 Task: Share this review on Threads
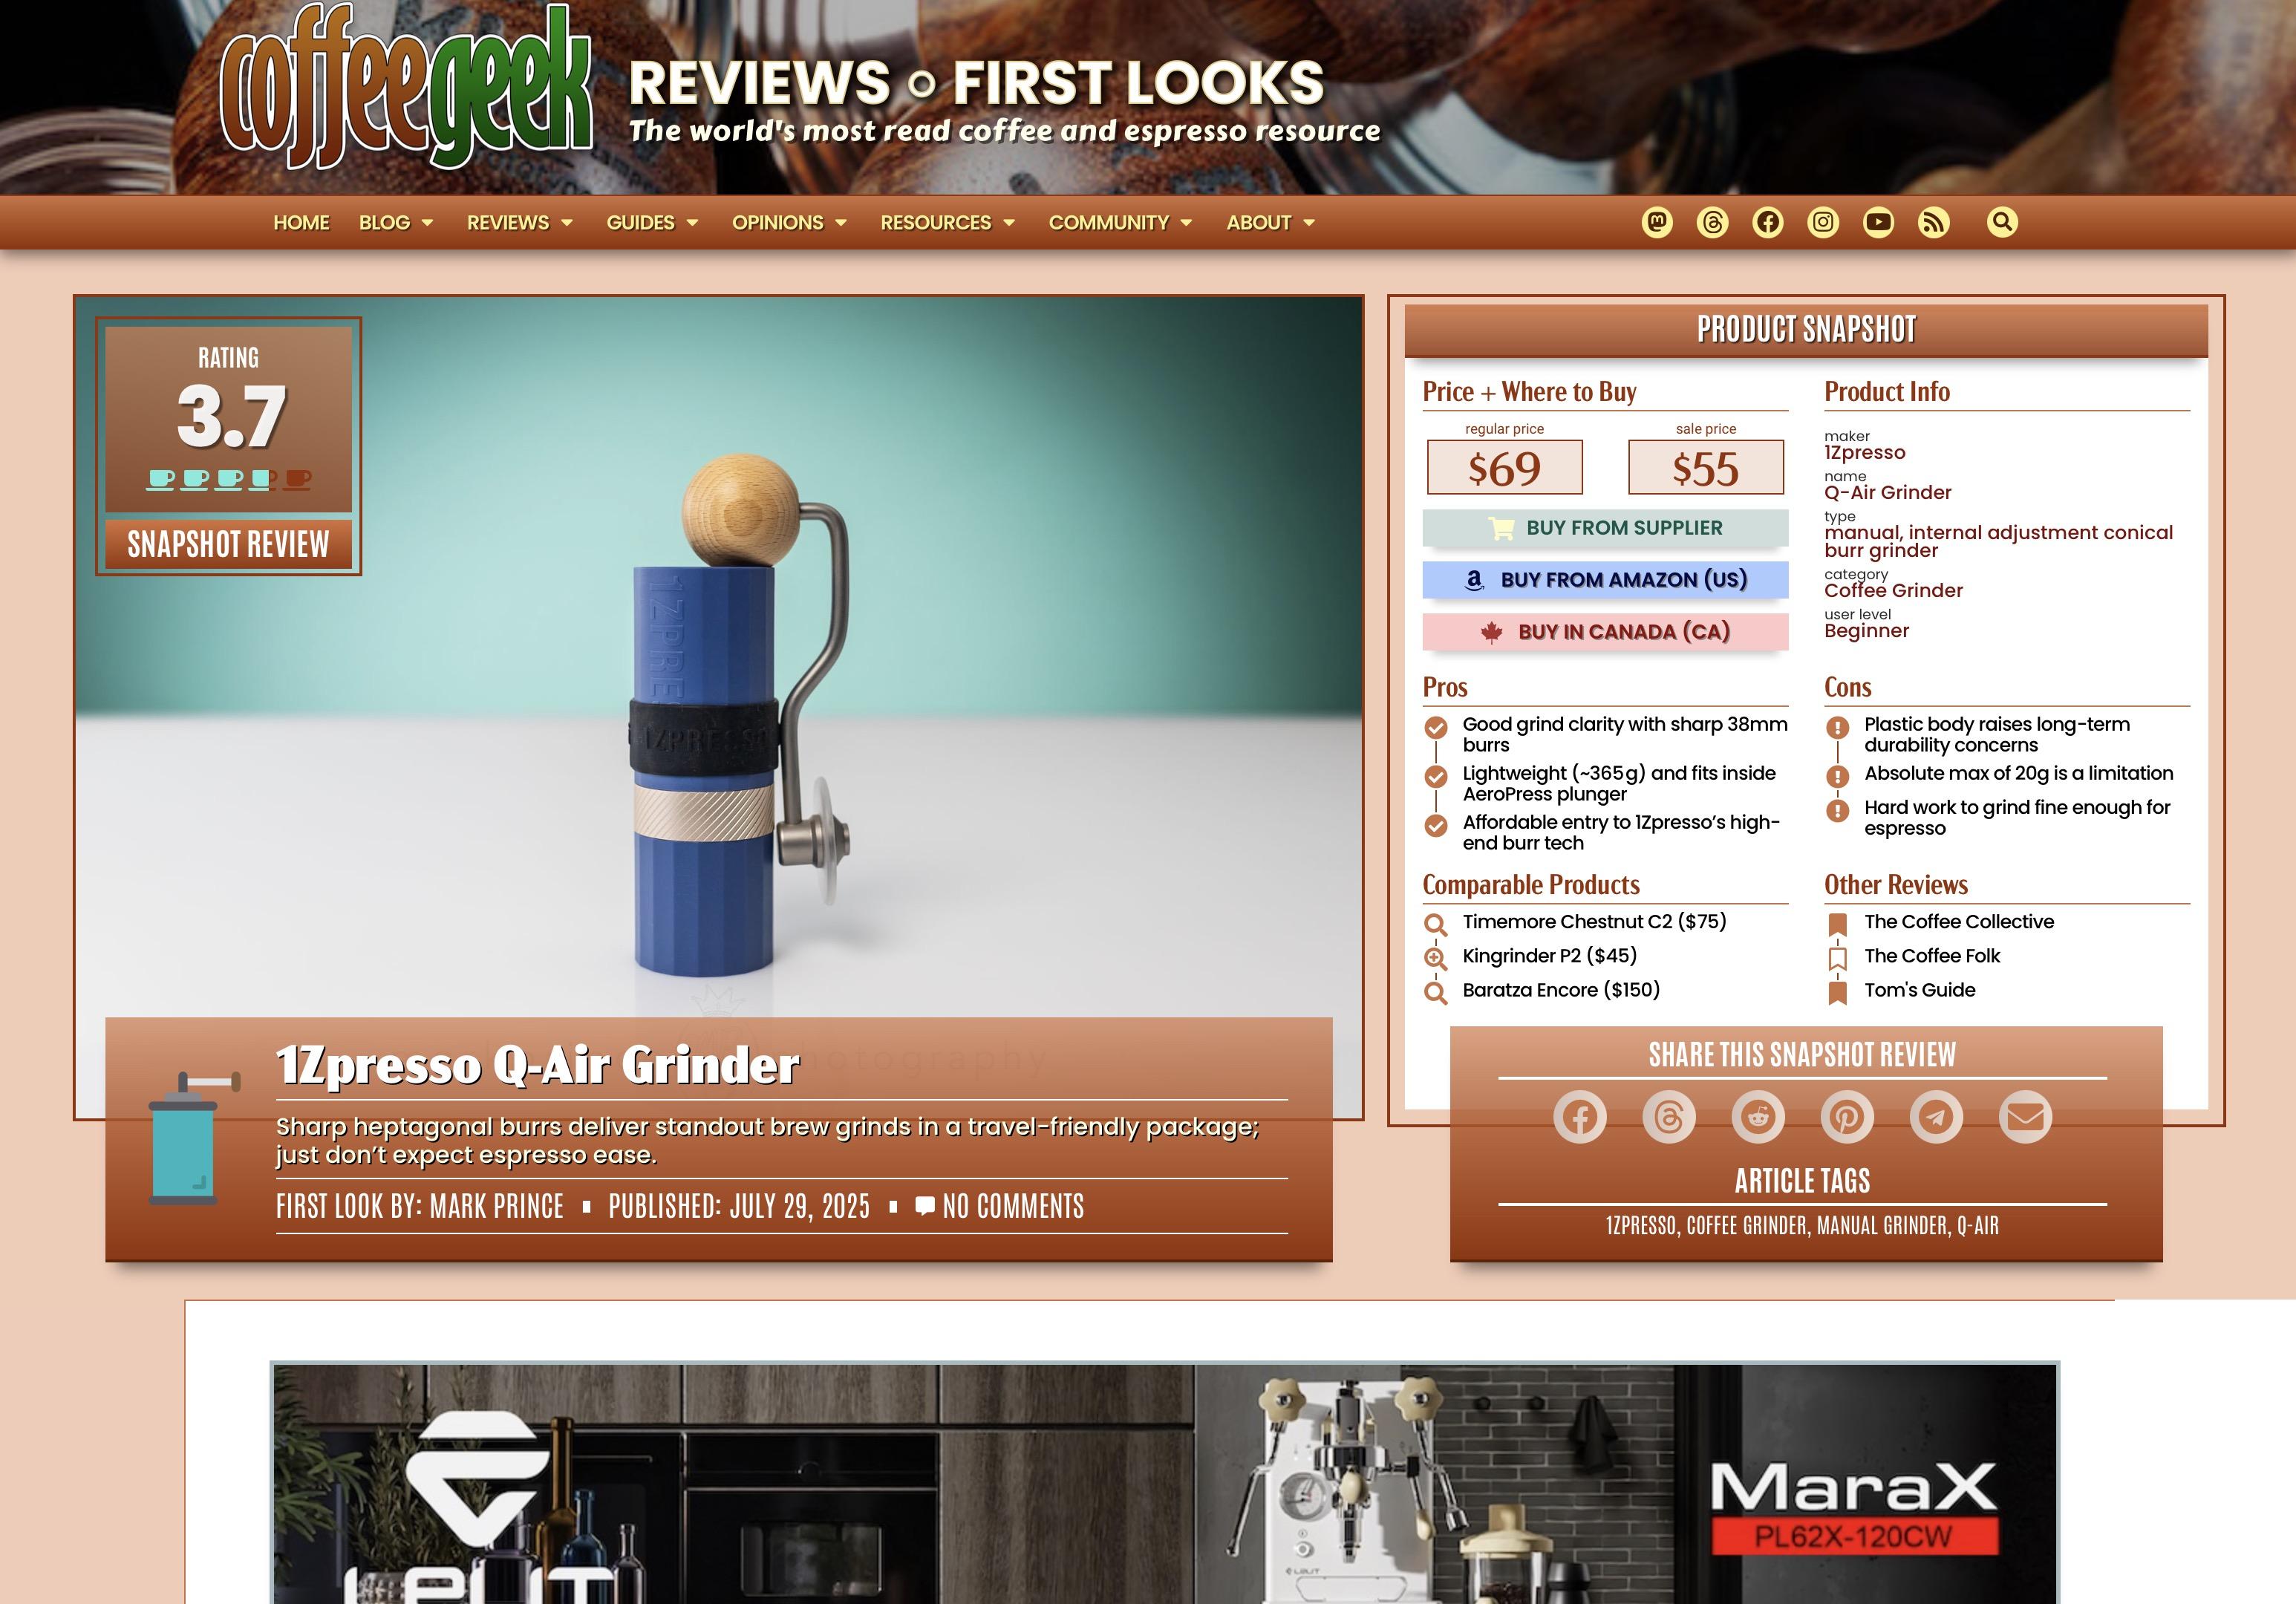(1669, 1117)
